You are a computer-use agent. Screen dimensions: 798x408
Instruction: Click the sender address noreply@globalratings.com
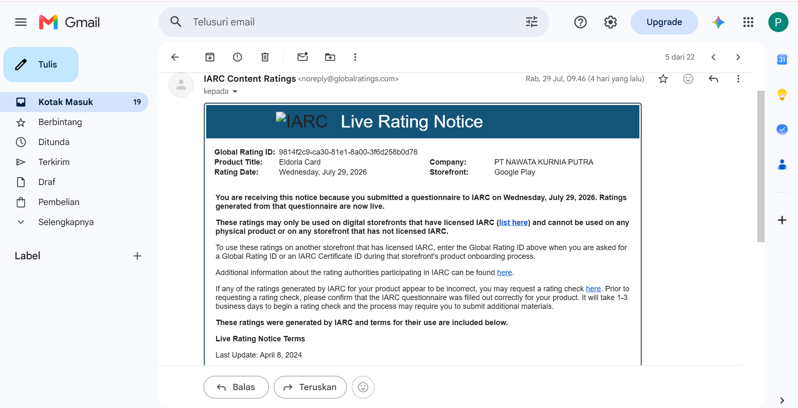[348, 79]
